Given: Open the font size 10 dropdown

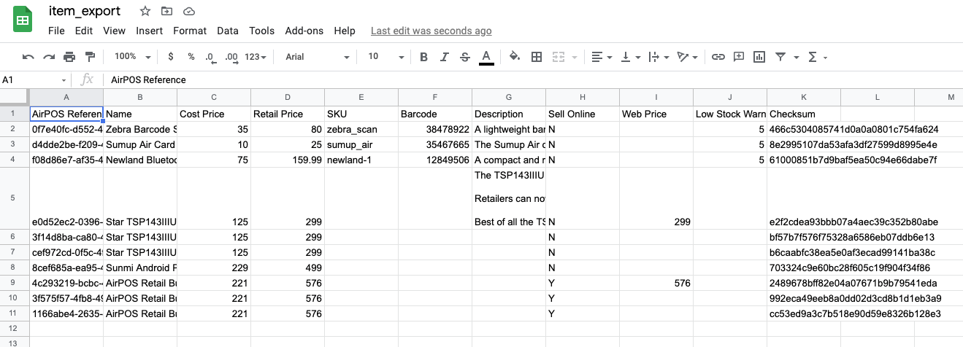Looking at the screenshot, I should coord(385,57).
